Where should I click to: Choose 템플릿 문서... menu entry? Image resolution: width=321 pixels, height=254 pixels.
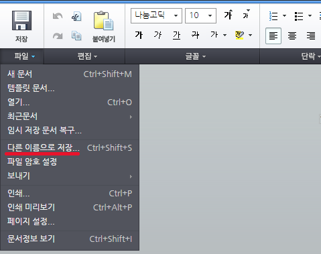click(x=70, y=88)
